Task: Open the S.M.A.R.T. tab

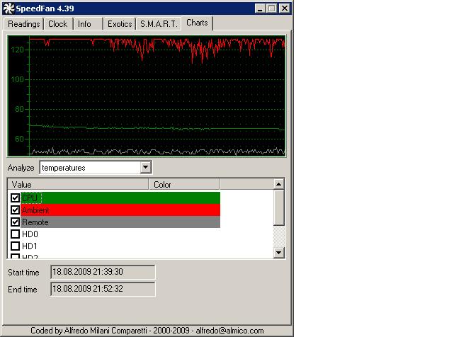Action: point(159,24)
